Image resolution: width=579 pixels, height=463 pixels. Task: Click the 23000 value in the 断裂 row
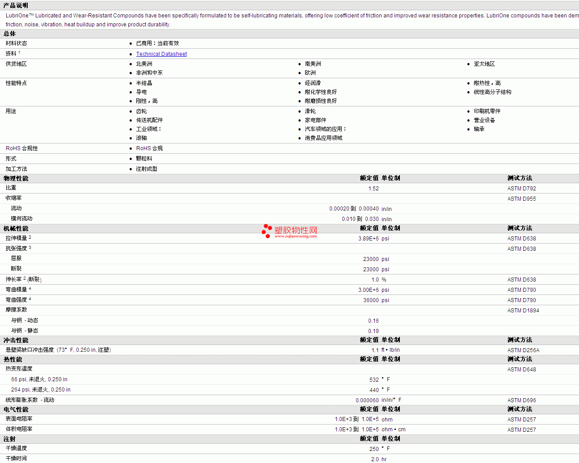pyautogui.click(x=371, y=269)
